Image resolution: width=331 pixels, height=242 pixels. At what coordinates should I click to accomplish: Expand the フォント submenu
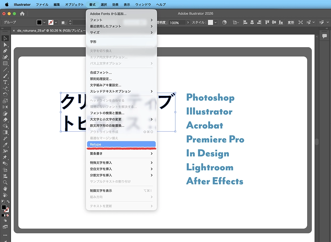coord(121,20)
